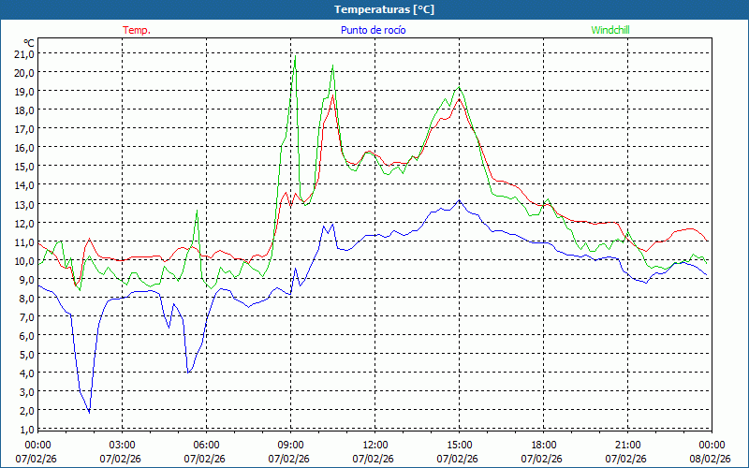Pick the 15,0 y-axis value
This screenshot has width=749, height=468.
23,166
